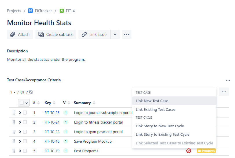Choose Link New Test Case from menu
The height and width of the screenshot is (158, 235).
[152, 101]
